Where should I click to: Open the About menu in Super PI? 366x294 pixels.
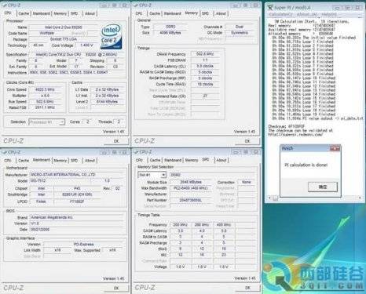point(307,14)
